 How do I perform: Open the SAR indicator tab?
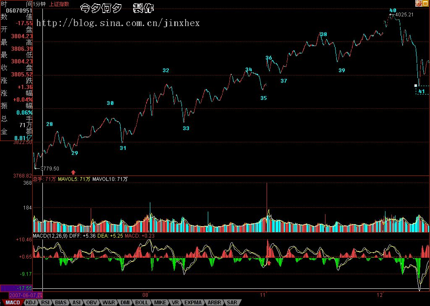point(232,302)
